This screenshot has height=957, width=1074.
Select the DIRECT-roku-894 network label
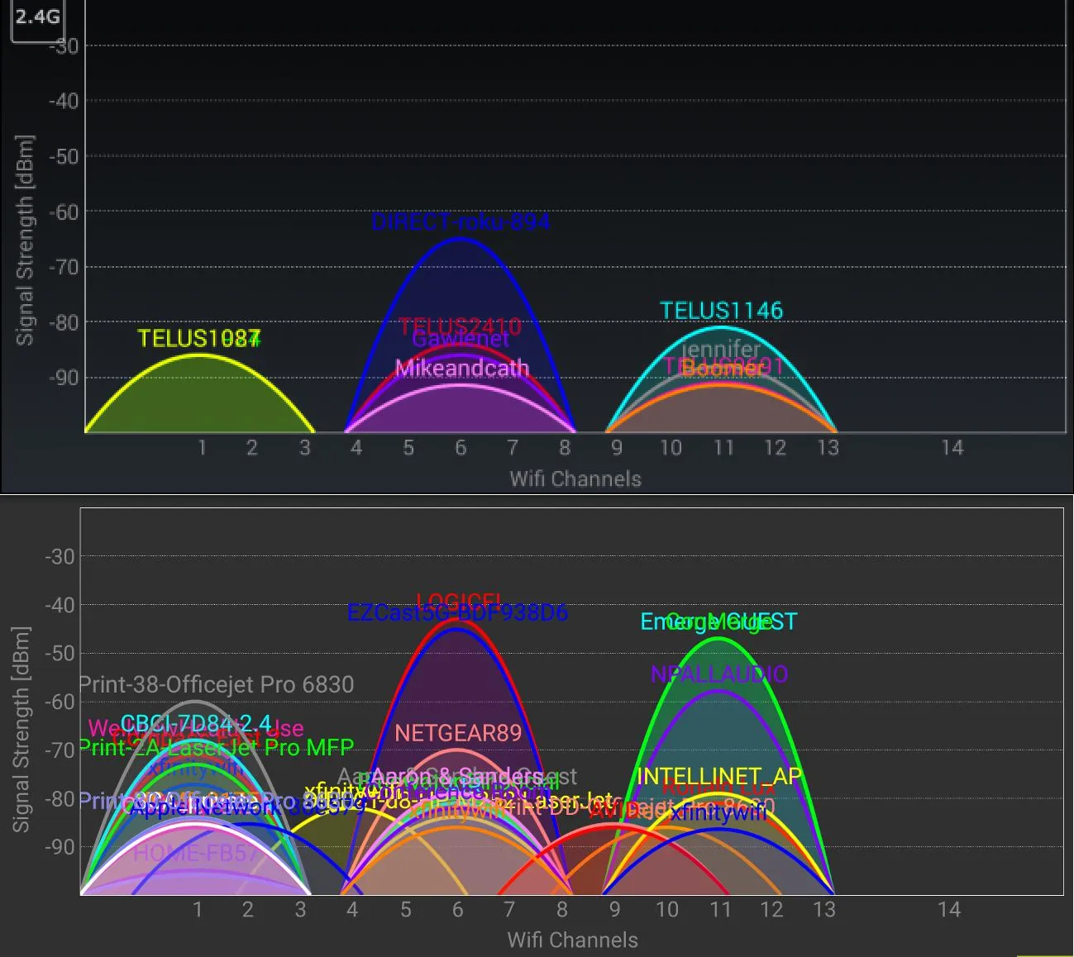[461, 221]
